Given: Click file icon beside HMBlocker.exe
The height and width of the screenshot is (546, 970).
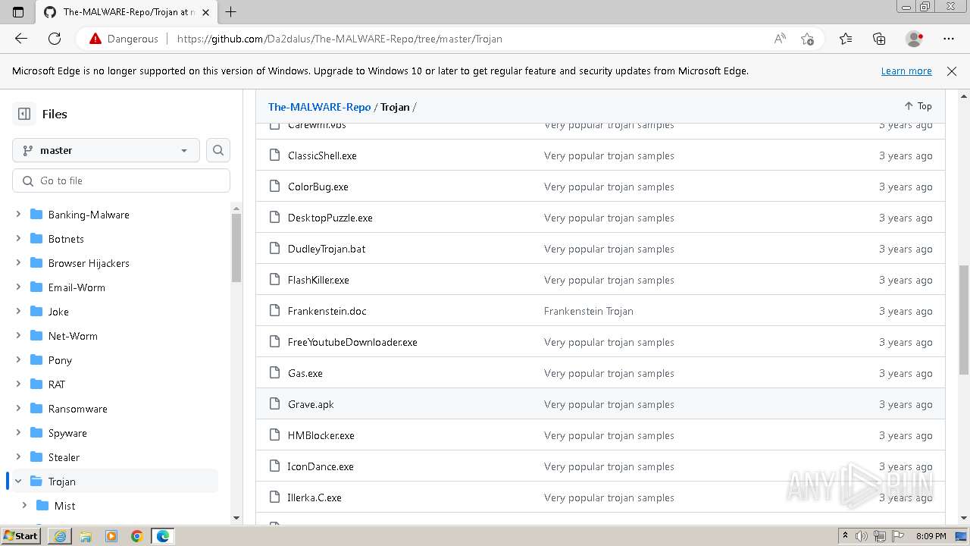Looking at the screenshot, I should click(274, 435).
